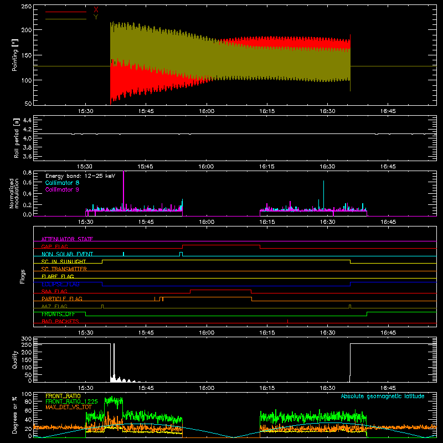
Task: Click the red BAD_PACKETS tick mark
Action: 287,321
